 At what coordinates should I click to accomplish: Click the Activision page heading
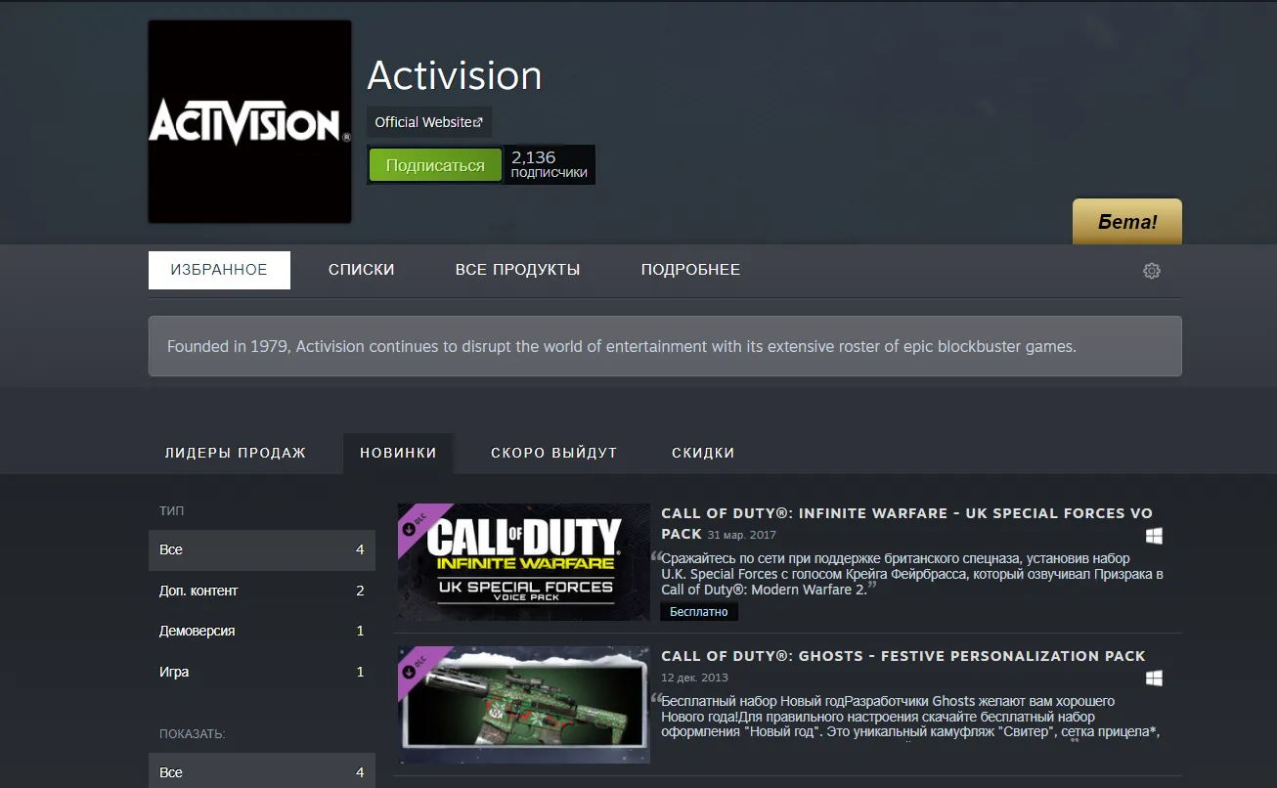455,75
